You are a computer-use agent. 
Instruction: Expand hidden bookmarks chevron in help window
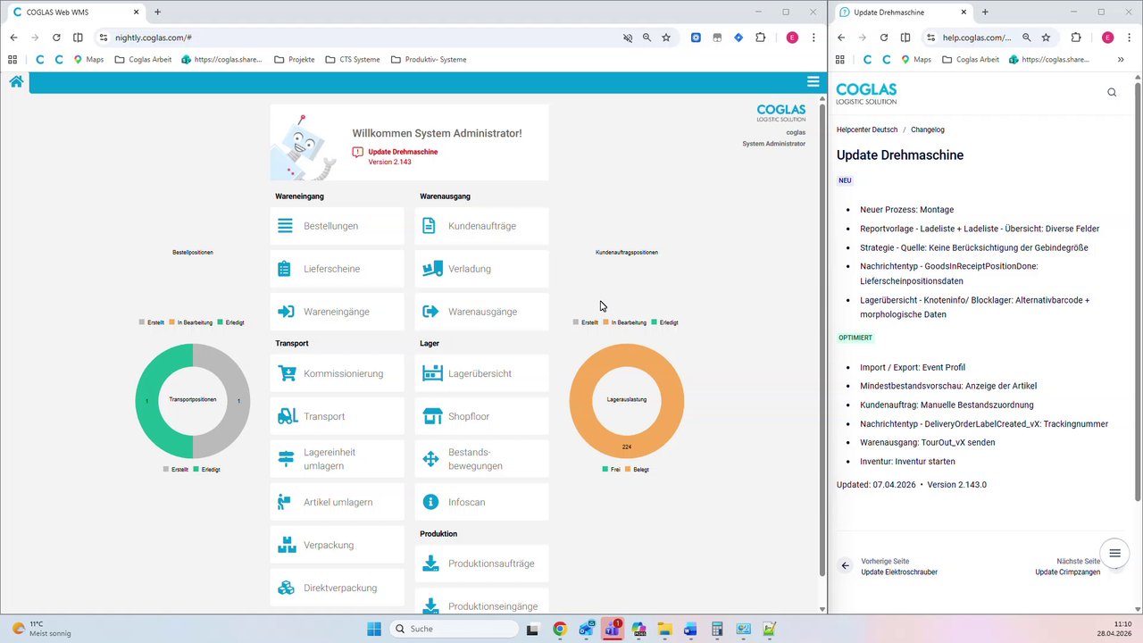pyautogui.click(x=1121, y=60)
